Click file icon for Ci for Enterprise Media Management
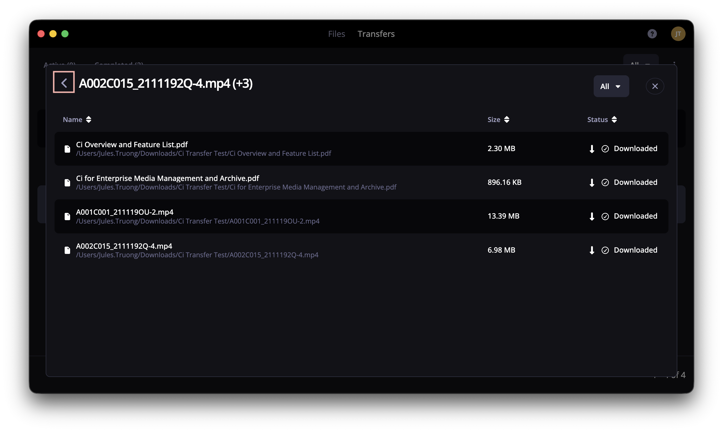 [x=67, y=183]
